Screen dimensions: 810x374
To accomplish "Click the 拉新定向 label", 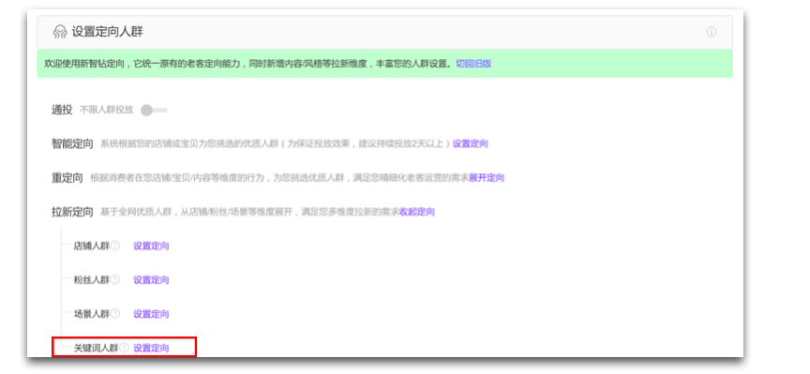I will (72, 212).
